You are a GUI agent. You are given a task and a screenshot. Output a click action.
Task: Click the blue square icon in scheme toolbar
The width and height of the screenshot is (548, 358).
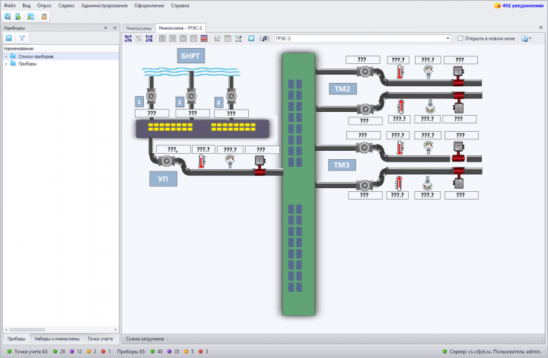251,38
